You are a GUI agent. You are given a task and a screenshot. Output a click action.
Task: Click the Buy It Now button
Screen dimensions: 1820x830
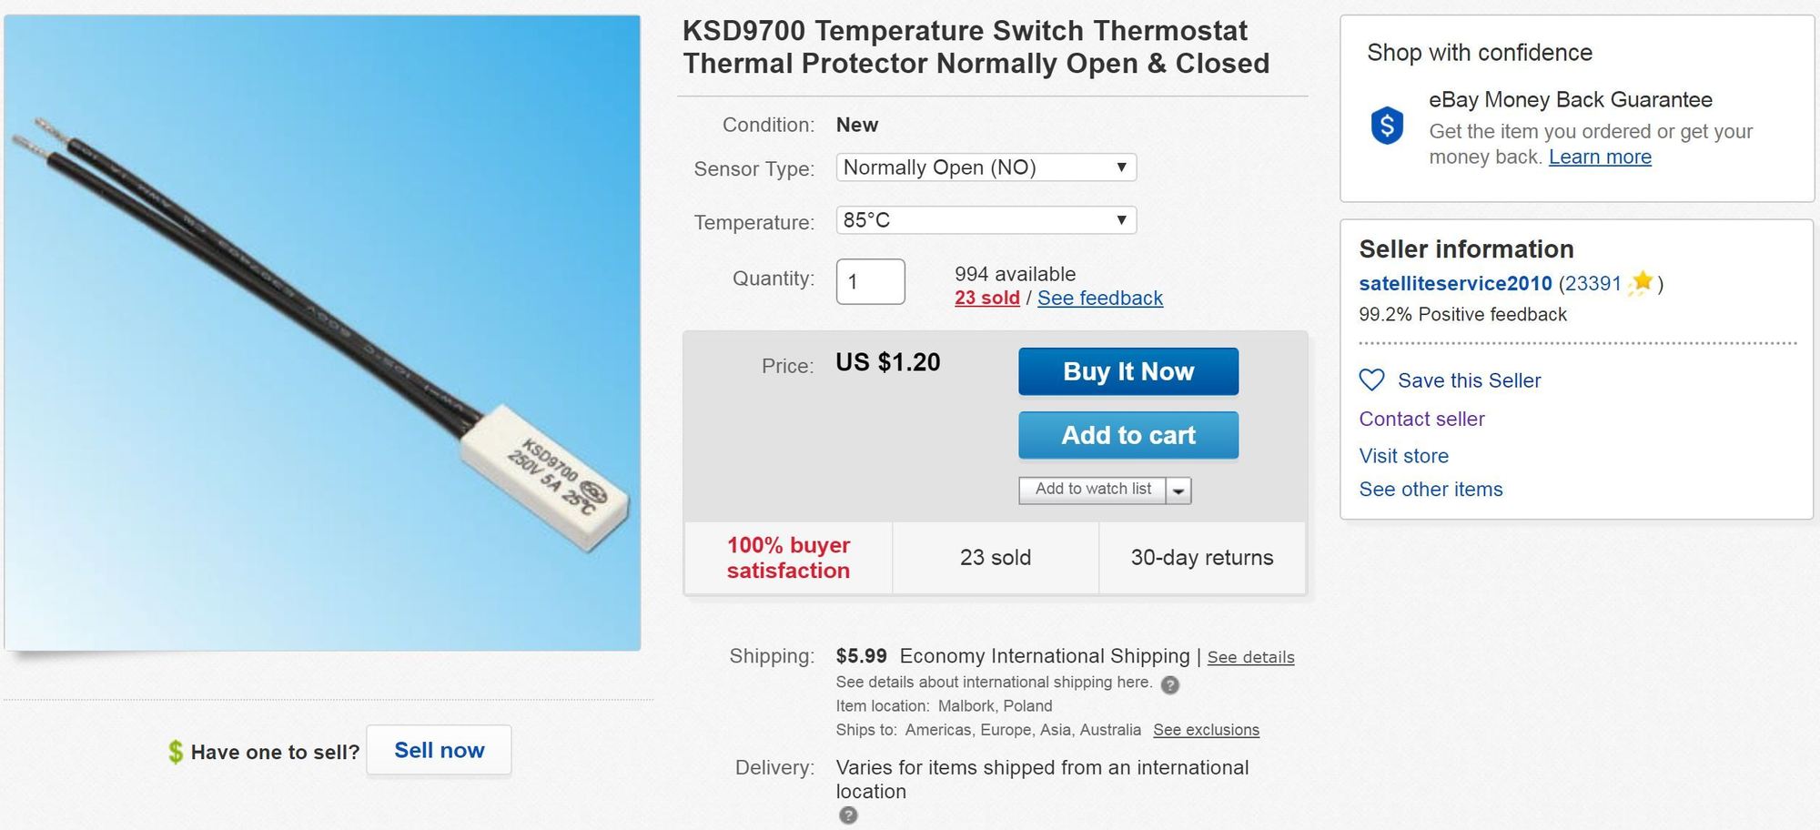pyautogui.click(x=1127, y=371)
